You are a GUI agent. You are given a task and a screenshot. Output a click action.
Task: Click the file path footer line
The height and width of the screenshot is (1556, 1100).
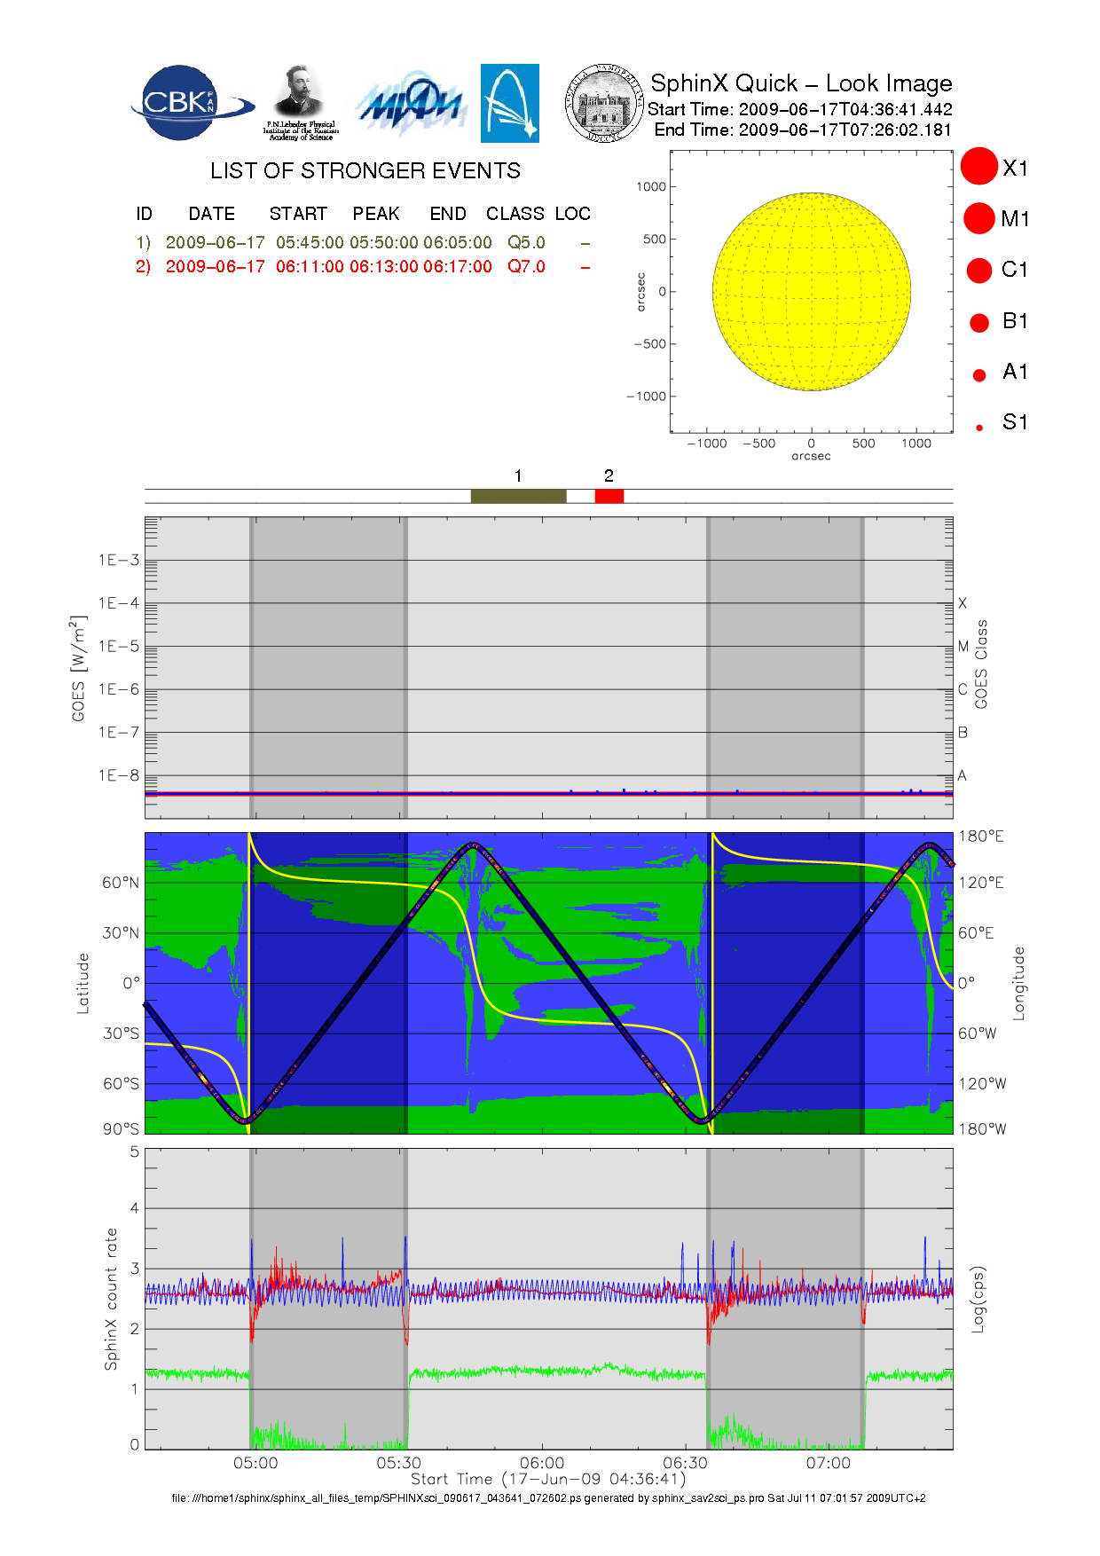[548, 1498]
